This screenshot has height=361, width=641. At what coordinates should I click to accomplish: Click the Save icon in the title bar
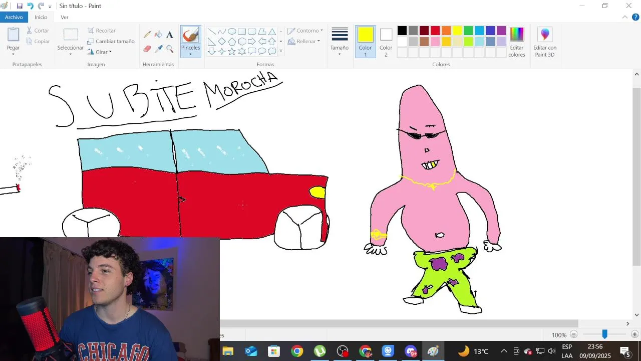pyautogui.click(x=20, y=6)
